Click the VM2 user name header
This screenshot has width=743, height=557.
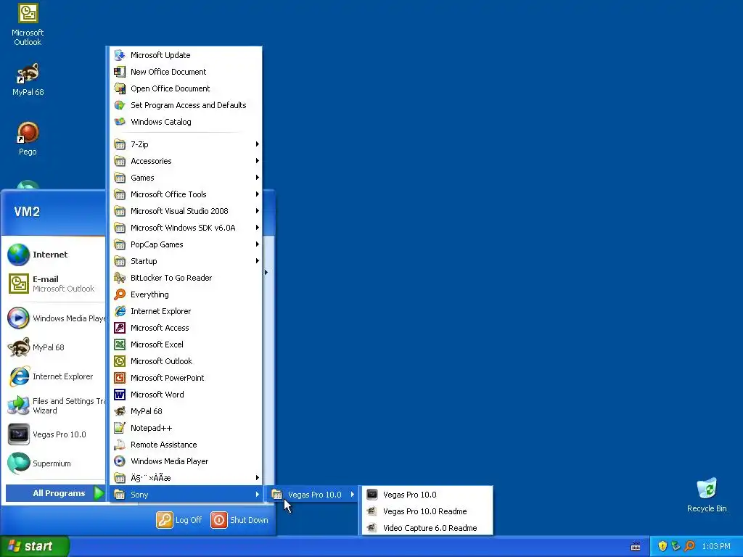[x=27, y=212]
